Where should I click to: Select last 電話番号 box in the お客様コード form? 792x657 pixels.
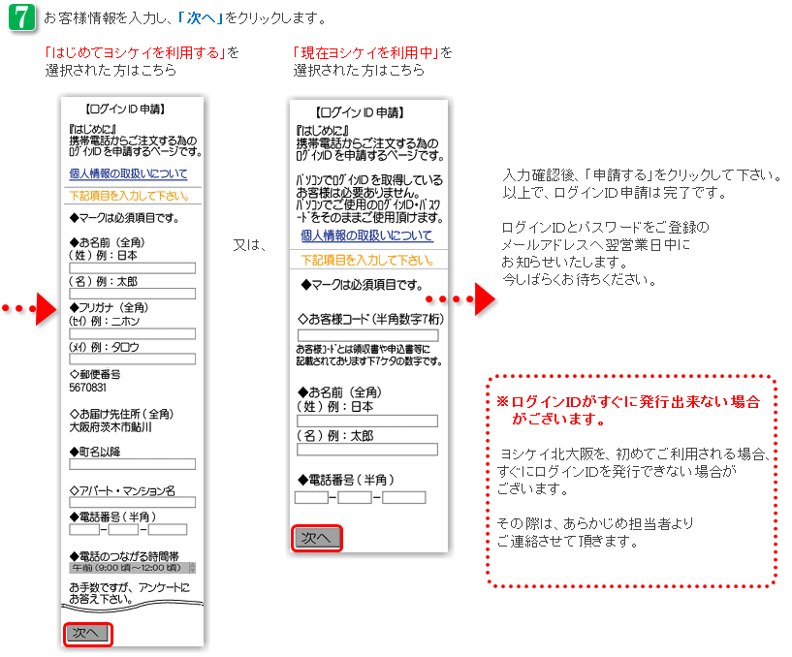click(x=404, y=498)
